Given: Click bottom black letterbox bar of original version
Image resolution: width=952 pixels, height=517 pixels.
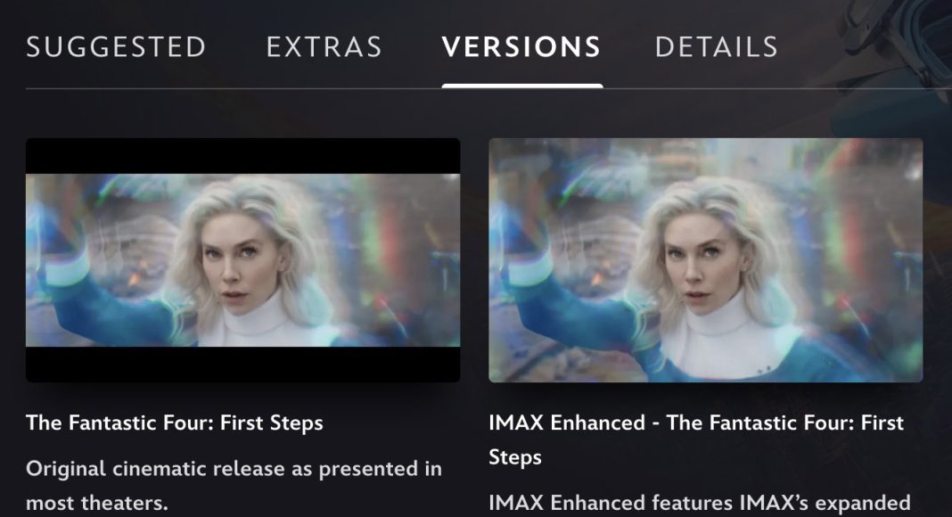Looking at the screenshot, I should pos(242,364).
